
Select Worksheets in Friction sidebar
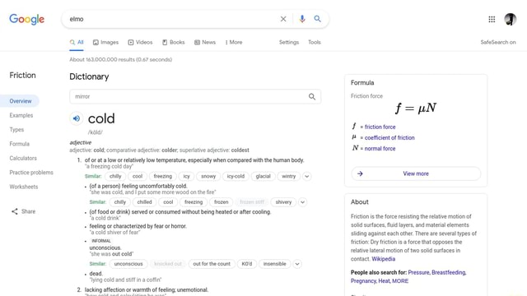(x=24, y=187)
